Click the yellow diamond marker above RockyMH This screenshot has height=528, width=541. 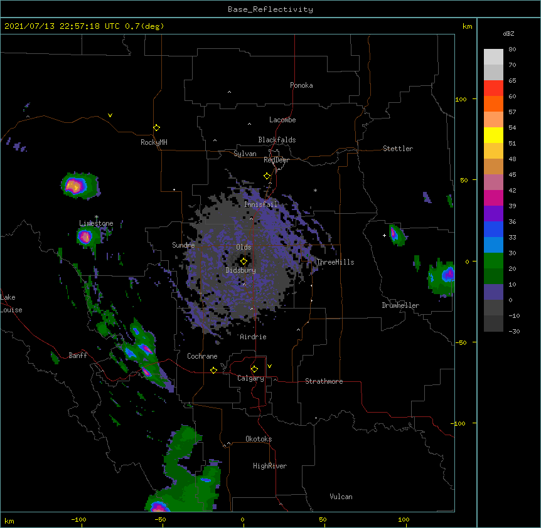pos(157,128)
